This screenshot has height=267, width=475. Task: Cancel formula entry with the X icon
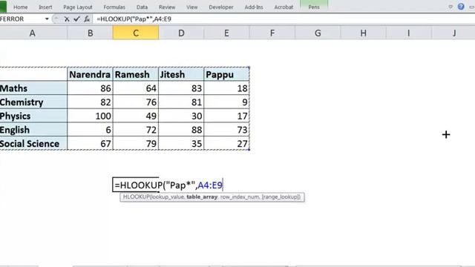tap(67, 19)
